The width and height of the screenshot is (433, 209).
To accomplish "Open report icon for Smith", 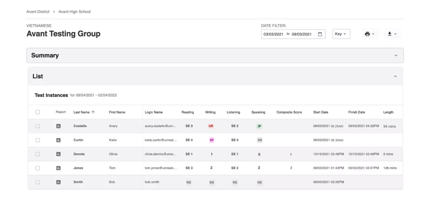I will click(x=58, y=182).
